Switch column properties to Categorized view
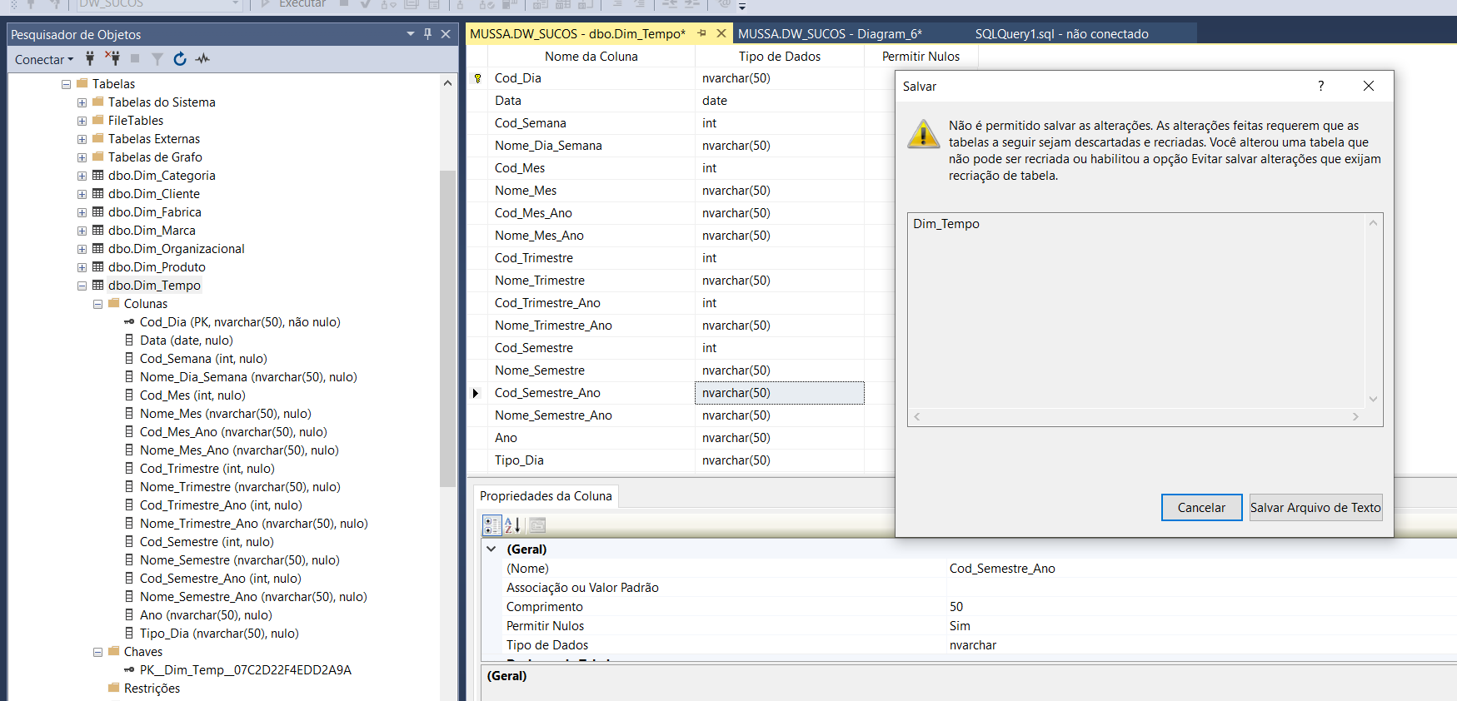This screenshot has height=701, width=1457. point(491,525)
